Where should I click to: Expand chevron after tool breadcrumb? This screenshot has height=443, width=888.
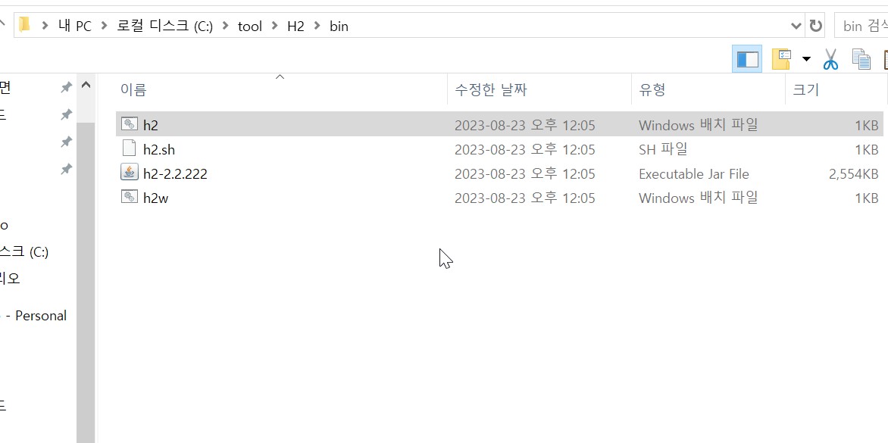click(275, 26)
